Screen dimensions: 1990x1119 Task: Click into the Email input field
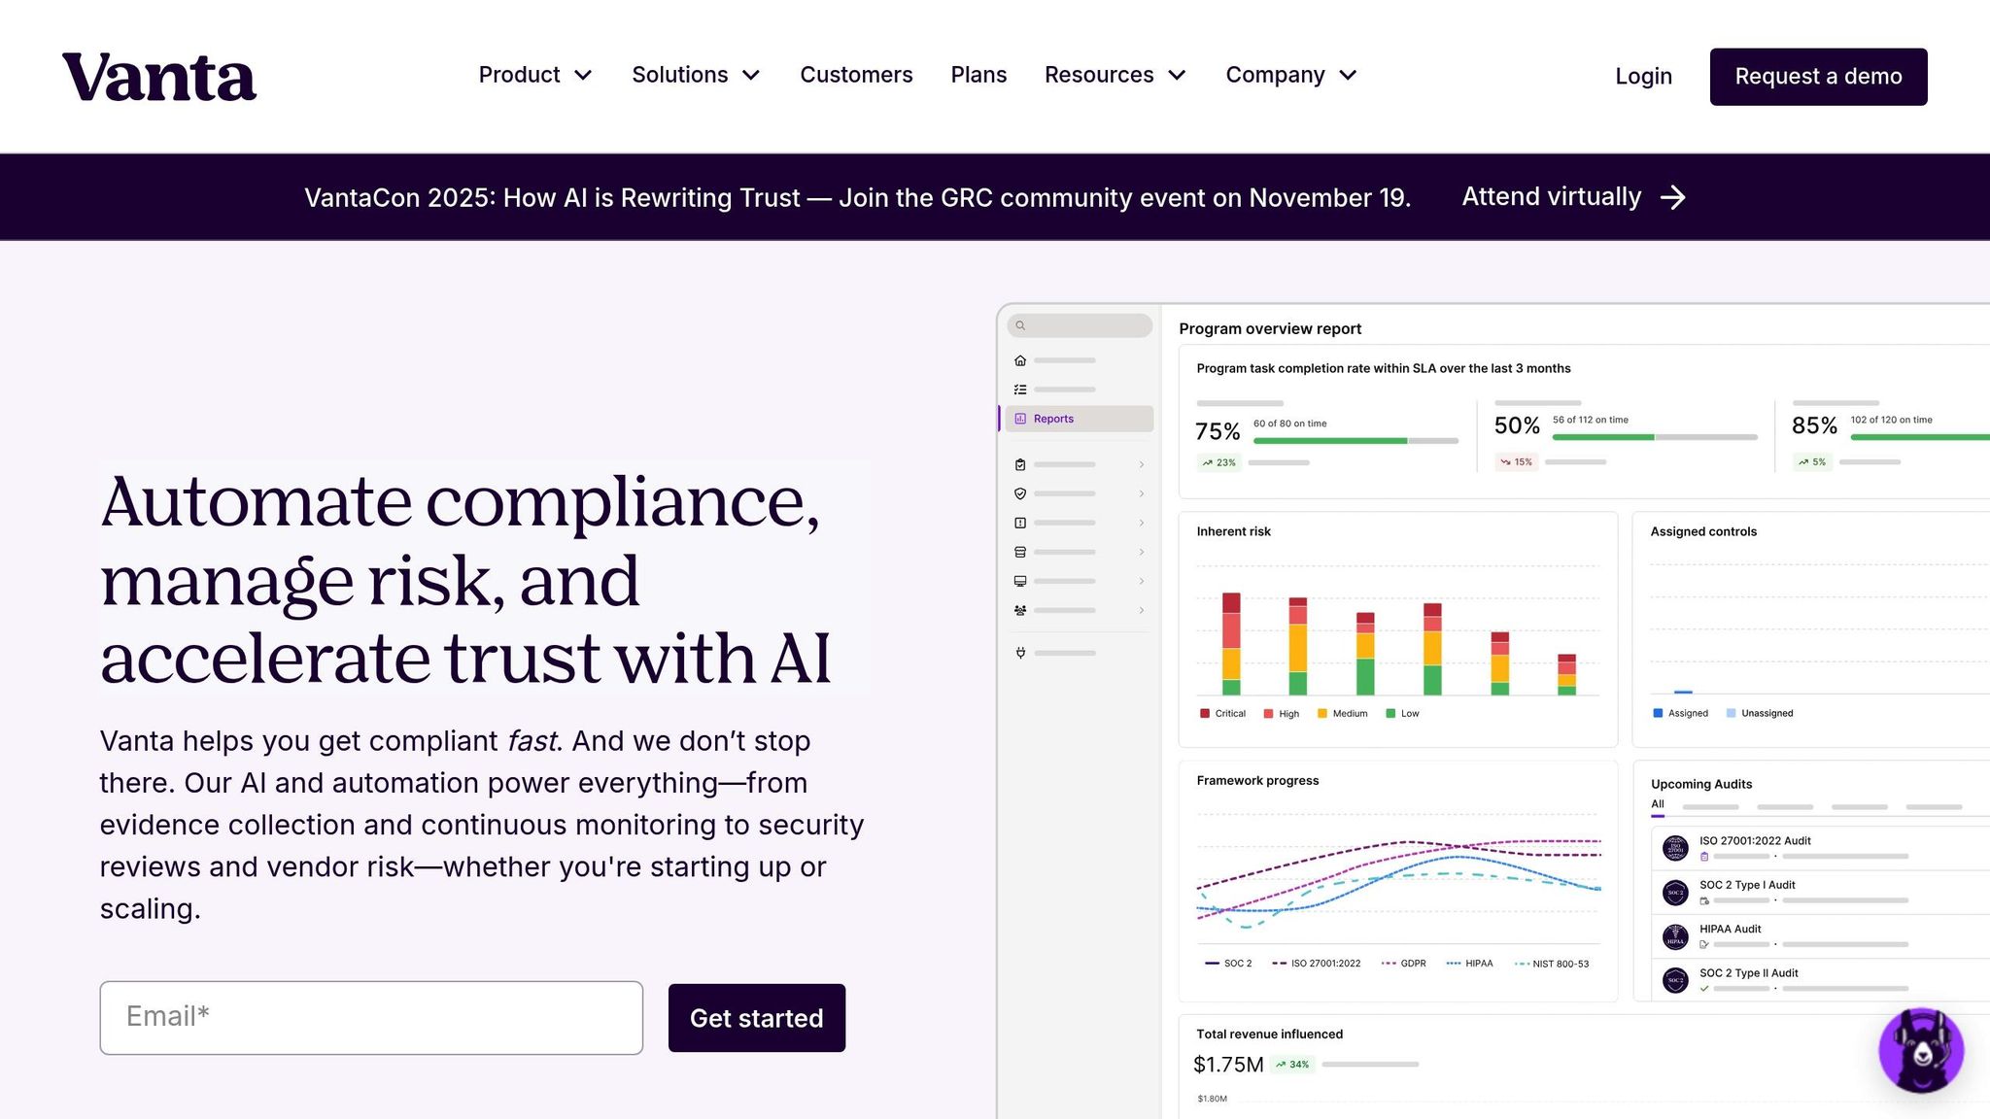pos(371,1017)
